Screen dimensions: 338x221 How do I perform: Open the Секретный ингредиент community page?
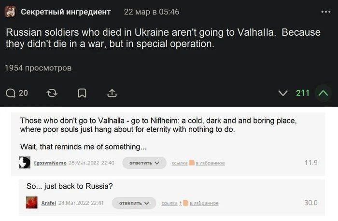[66, 12]
